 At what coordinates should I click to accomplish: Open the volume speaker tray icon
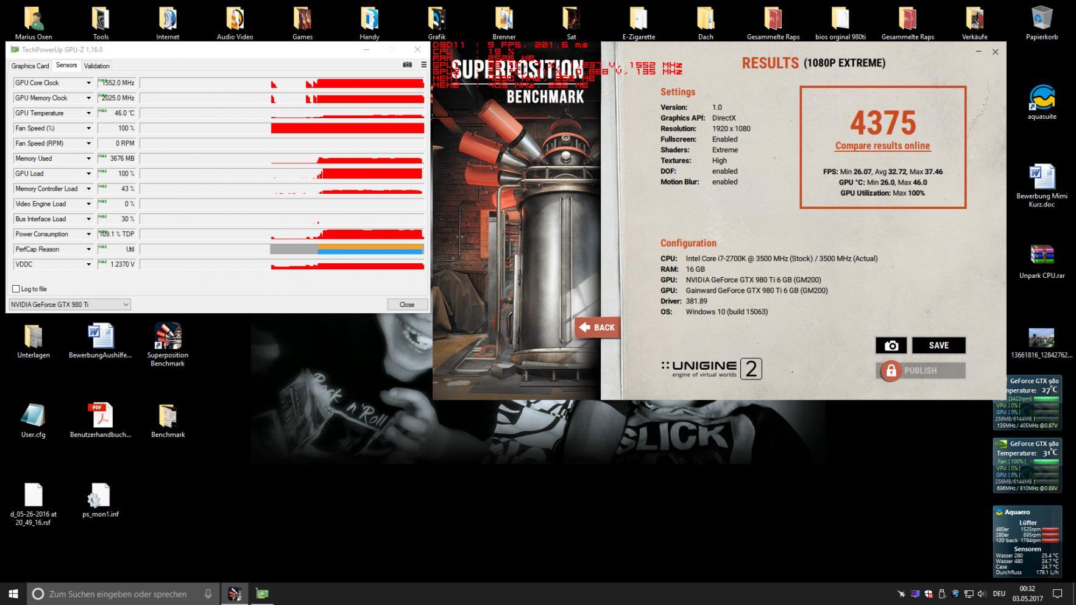[x=982, y=594]
